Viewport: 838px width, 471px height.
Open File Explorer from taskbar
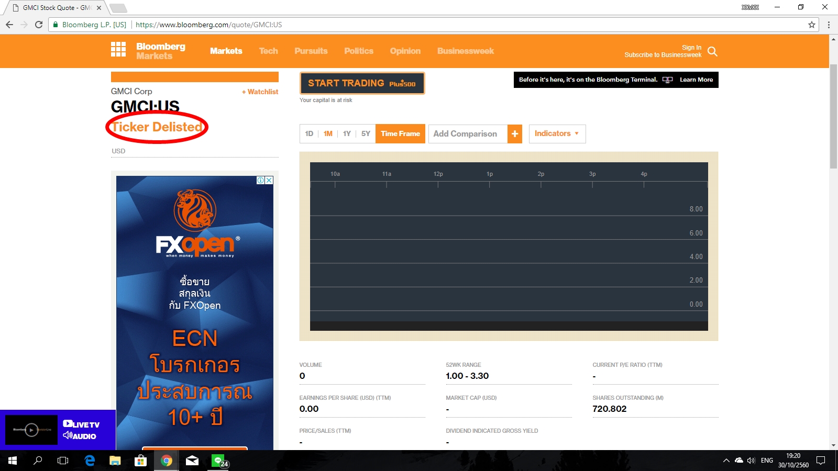point(115,461)
